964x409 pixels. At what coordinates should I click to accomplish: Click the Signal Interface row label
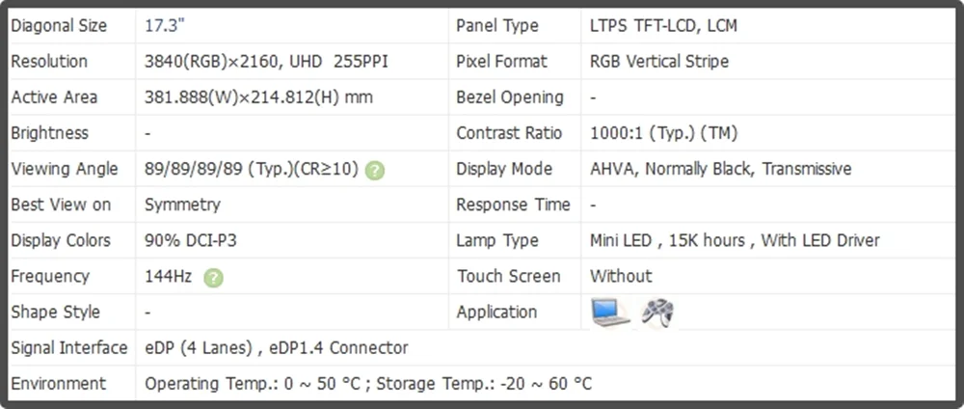click(x=68, y=348)
